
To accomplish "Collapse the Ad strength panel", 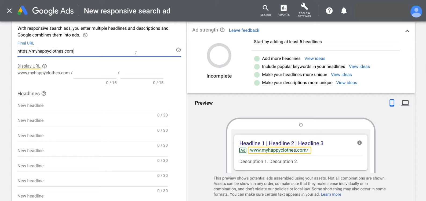I will click(407, 31).
